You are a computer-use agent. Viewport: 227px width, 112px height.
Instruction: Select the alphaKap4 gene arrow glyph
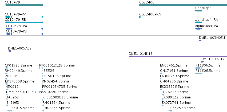click(x=198, y=11)
